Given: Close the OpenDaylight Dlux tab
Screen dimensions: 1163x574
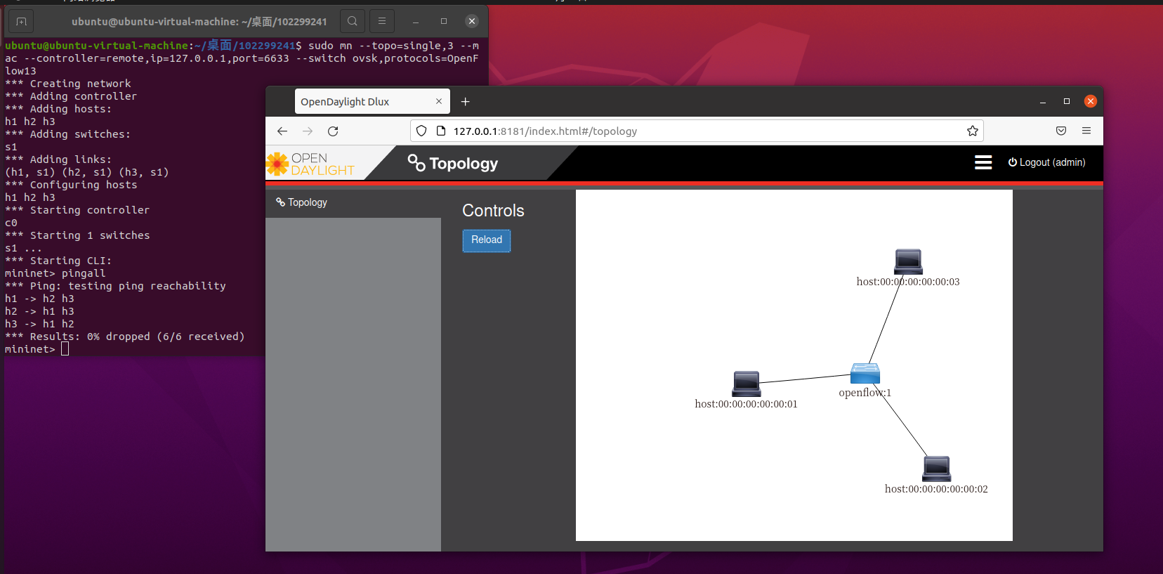Looking at the screenshot, I should (x=439, y=102).
